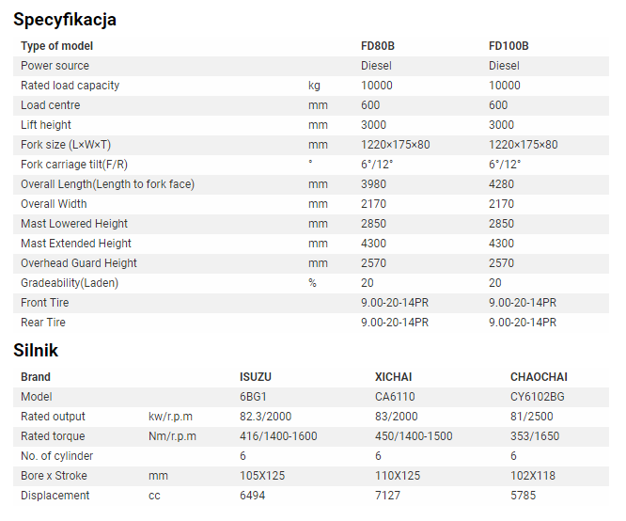
Task: Select the FD100B column header
Action: [509, 46]
